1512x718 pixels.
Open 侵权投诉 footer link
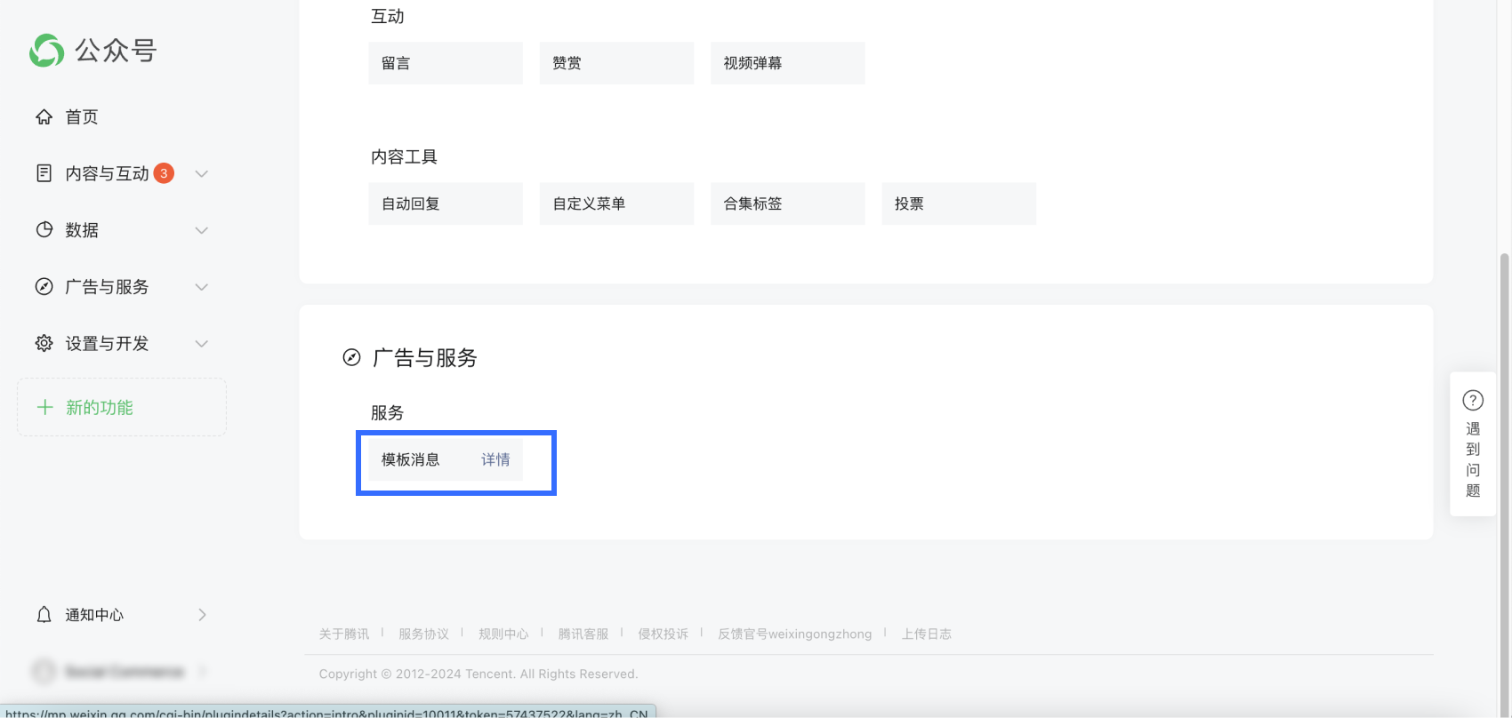pos(663,634)
